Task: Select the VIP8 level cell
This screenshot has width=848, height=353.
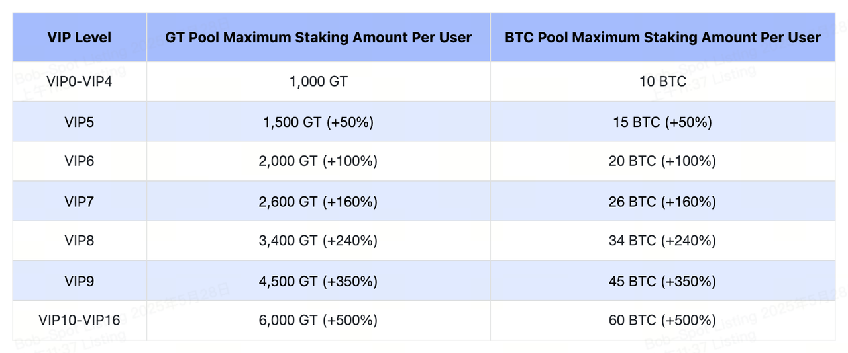Action: click(x=79, y=241)
